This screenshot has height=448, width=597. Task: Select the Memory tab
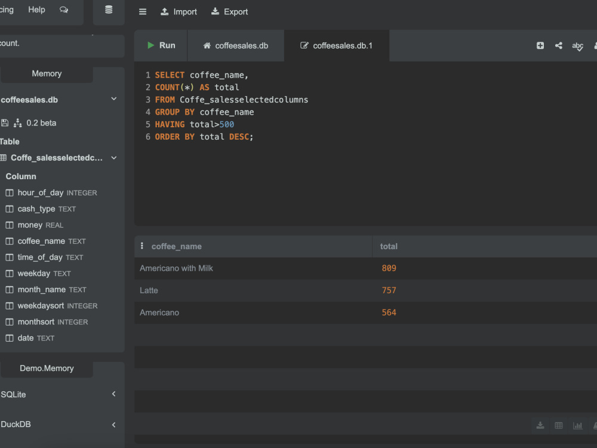point(47,74)
